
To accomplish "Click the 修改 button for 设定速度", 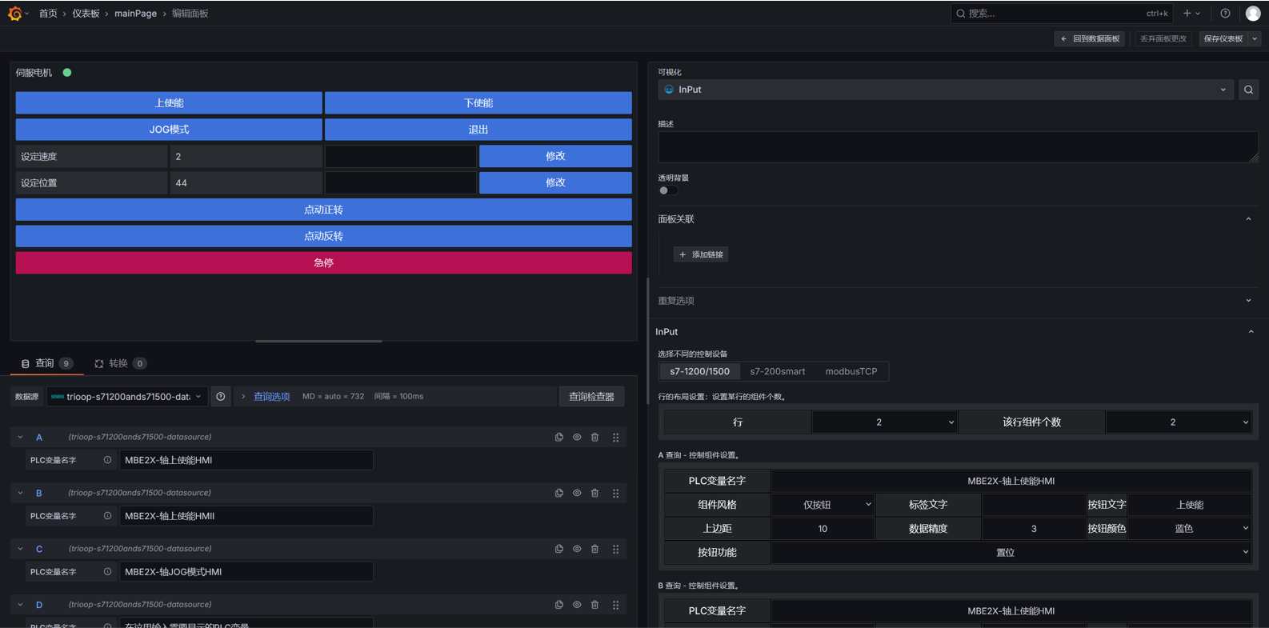I will click(x=555, y=156).
